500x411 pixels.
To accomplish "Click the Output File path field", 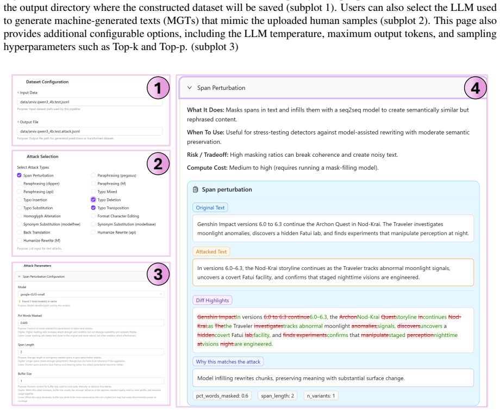I will pyautogui.click(x=90, y=131).
